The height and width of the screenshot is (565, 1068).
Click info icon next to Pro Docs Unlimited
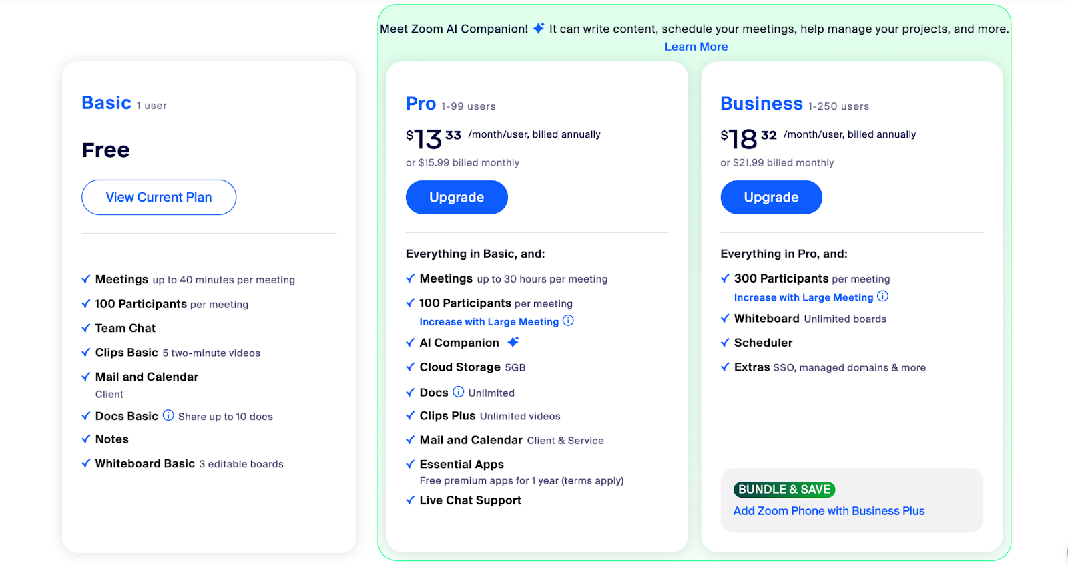[459, 392]
